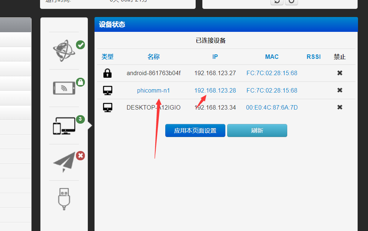The image size is (368, 231).
Task: Click the lock type icon for android-861763b04f
Action: 107,73
